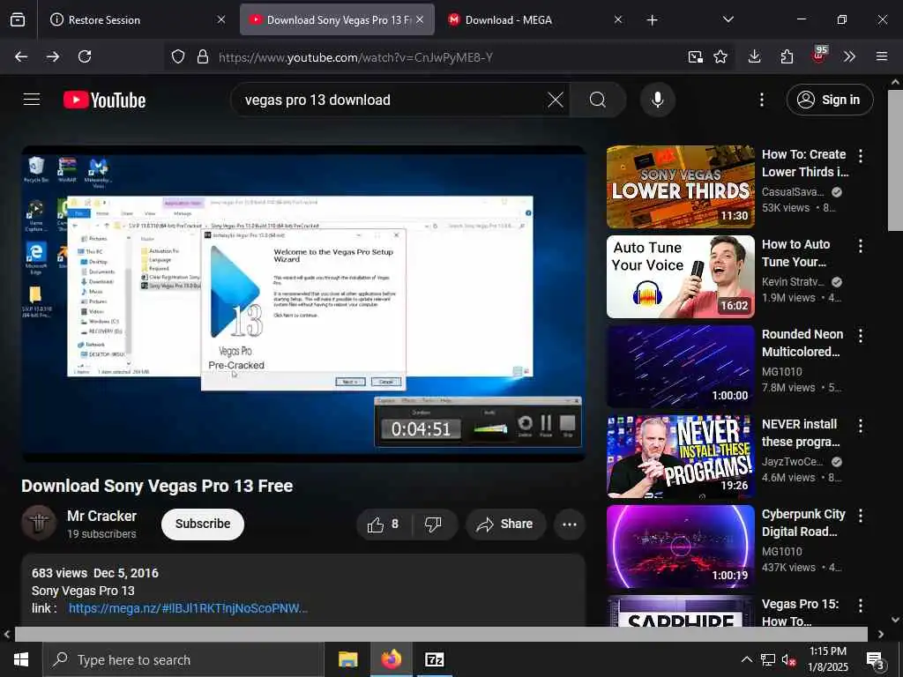903x677 pixels.
Task: Open the Firefox downloads panel
Action: [755, 56]
